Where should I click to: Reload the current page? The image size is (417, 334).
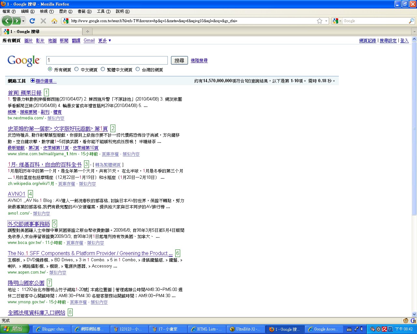[x=32, y=21]
